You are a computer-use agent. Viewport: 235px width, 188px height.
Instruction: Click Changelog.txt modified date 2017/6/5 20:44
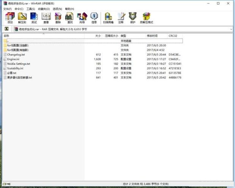click(x=156, y=55)
